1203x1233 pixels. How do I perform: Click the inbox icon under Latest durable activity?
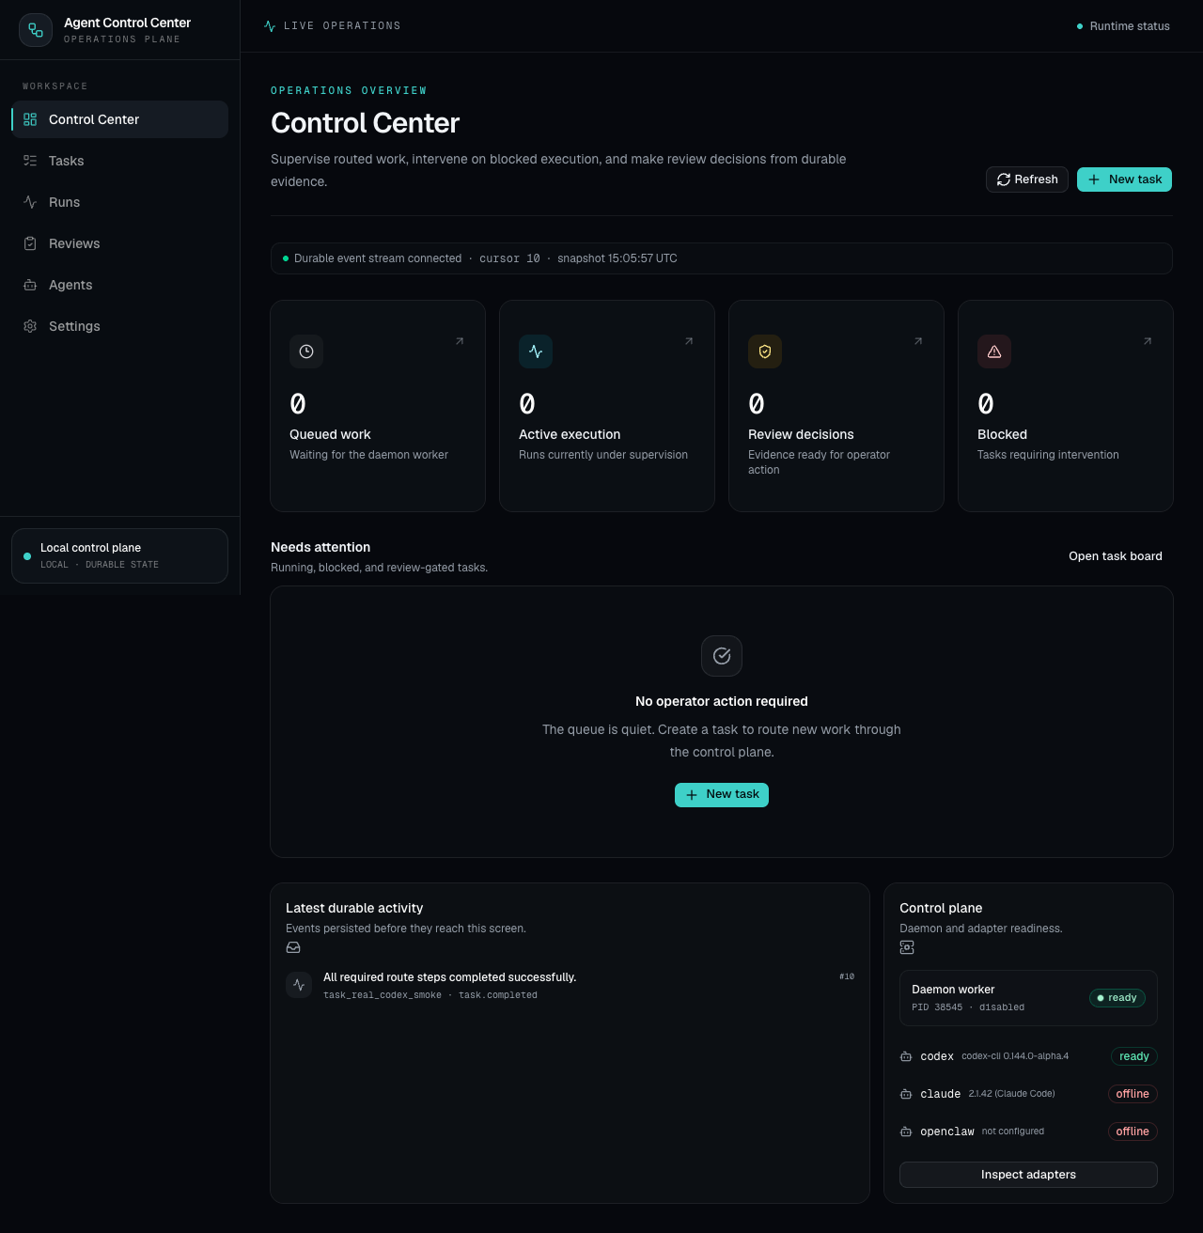point(293,947)
